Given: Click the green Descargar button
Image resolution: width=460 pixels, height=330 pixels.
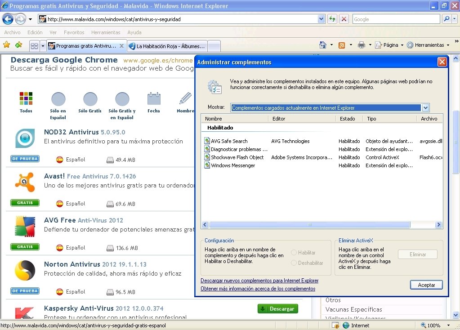Looking at the screenshot, I should click(x=277, y=308).
